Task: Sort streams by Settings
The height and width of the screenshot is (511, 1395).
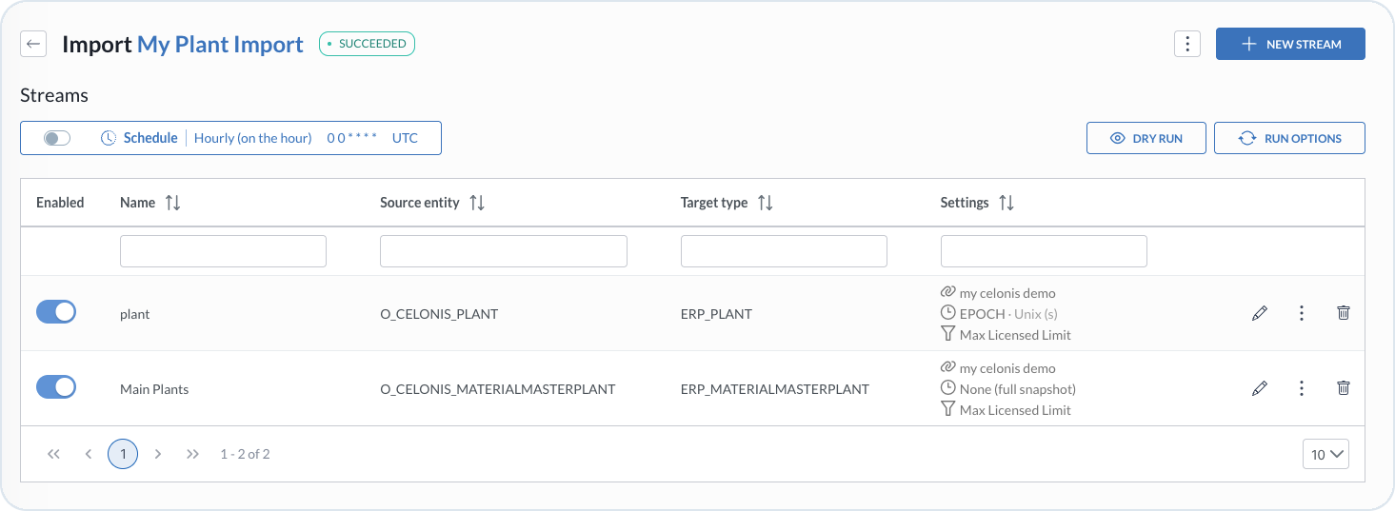Action: click(1006, 203)
